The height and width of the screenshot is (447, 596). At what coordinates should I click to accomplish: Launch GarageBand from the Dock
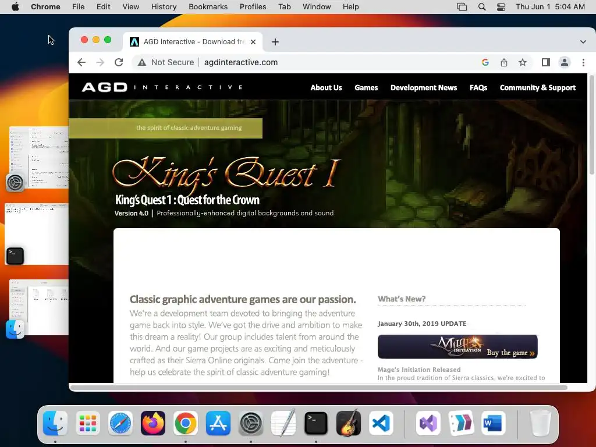(349, 423)
